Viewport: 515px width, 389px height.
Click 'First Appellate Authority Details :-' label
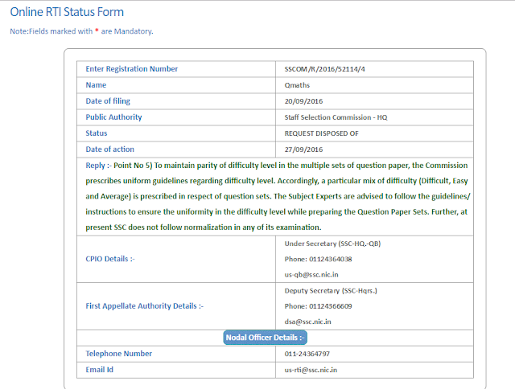click(145, 306)
